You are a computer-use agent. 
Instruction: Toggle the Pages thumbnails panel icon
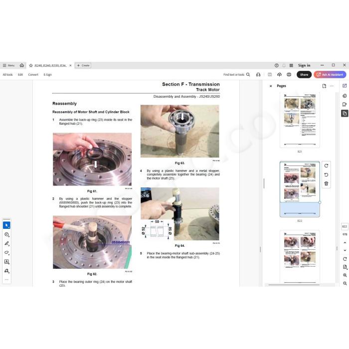pos(345,113)
